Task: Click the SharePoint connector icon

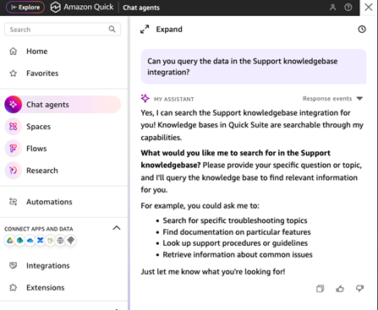Action: point(20,241)
